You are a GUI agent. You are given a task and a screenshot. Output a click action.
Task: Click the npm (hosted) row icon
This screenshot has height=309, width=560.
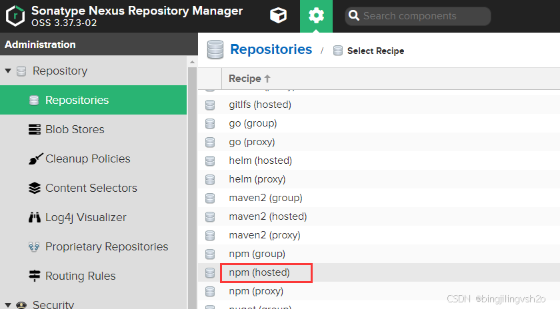(210, 272)
